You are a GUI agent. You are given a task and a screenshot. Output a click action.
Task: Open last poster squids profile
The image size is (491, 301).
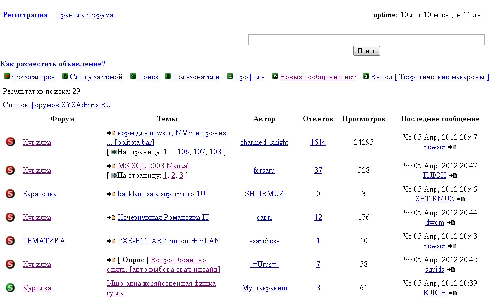pyautogui.click(x=435, y=269)
